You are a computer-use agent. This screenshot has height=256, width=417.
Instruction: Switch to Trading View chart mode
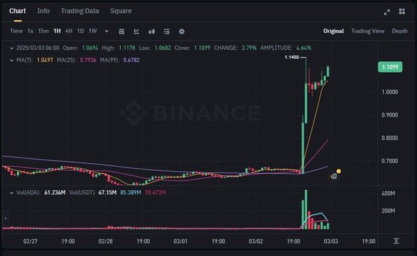(x=367, y=31)
